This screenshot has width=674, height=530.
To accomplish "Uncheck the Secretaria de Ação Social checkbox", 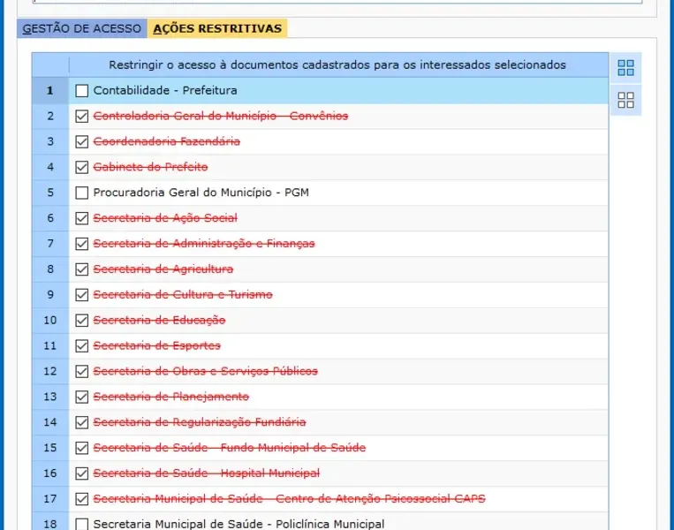I will pos(81,218).
